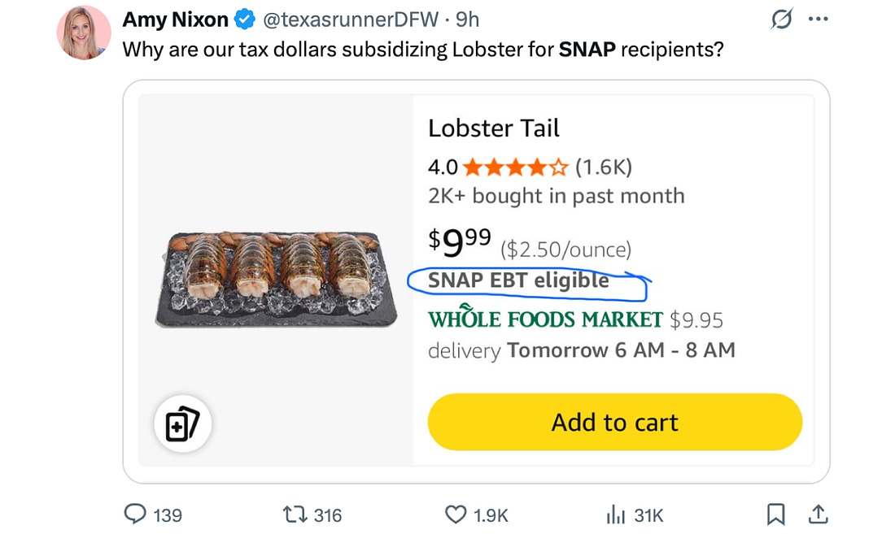
Task: Open the lobster tail product image
Action: point(276,279)
